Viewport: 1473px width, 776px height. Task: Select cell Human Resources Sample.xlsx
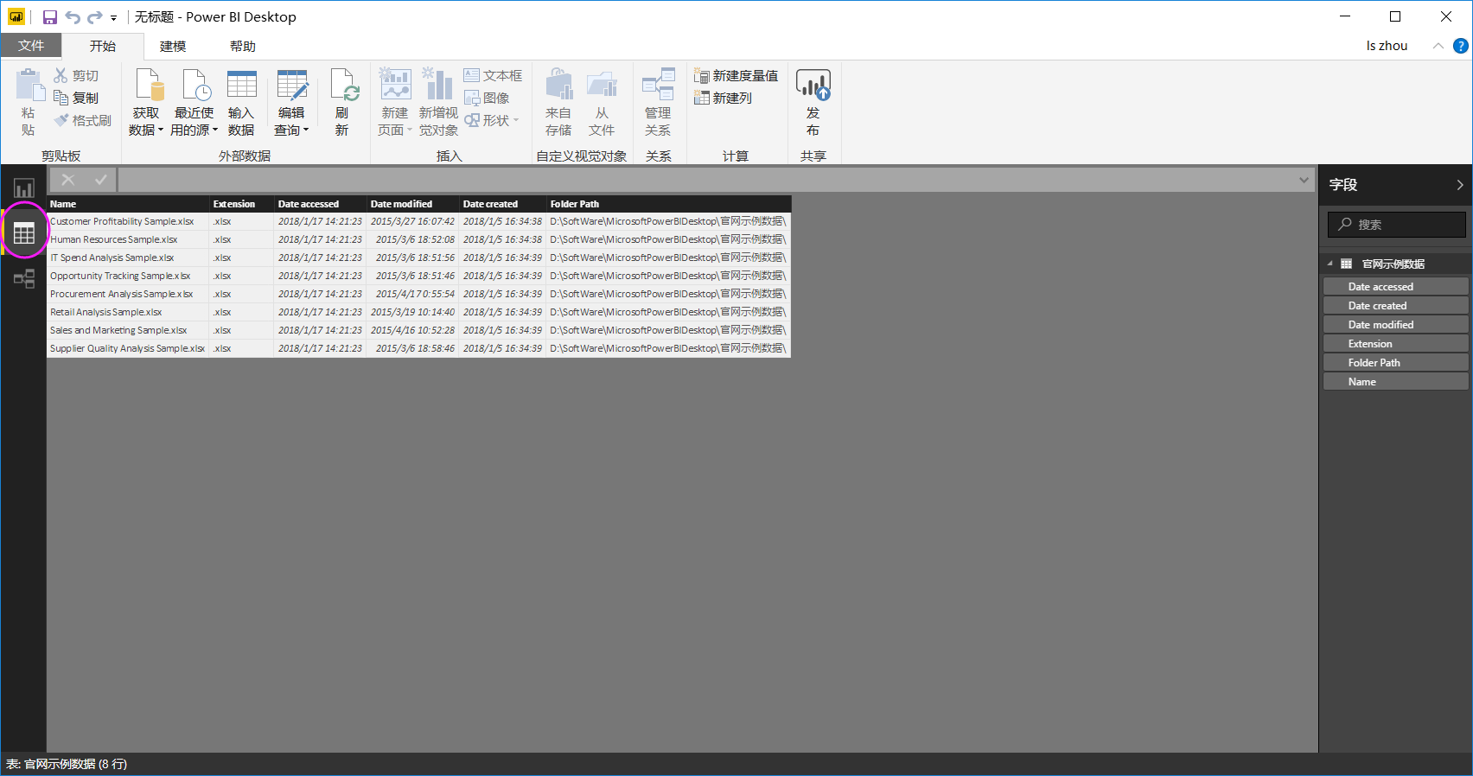[128, 240]
